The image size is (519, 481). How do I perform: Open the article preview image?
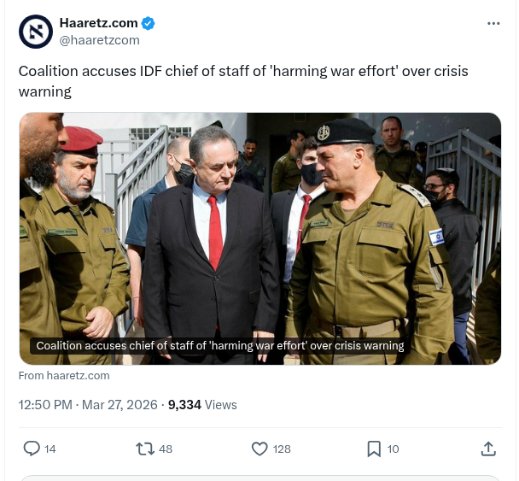pyautogui.click(x=260, y=238)
